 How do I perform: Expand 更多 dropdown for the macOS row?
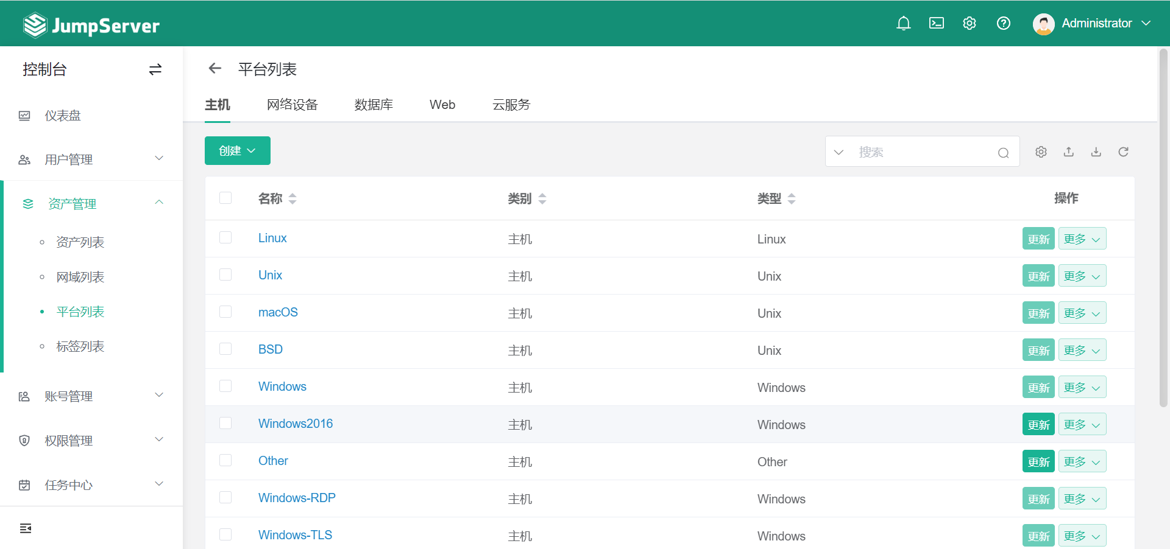point(1082,313)
